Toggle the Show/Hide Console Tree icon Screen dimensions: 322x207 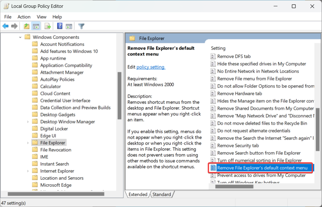click(x=36, y=26)
